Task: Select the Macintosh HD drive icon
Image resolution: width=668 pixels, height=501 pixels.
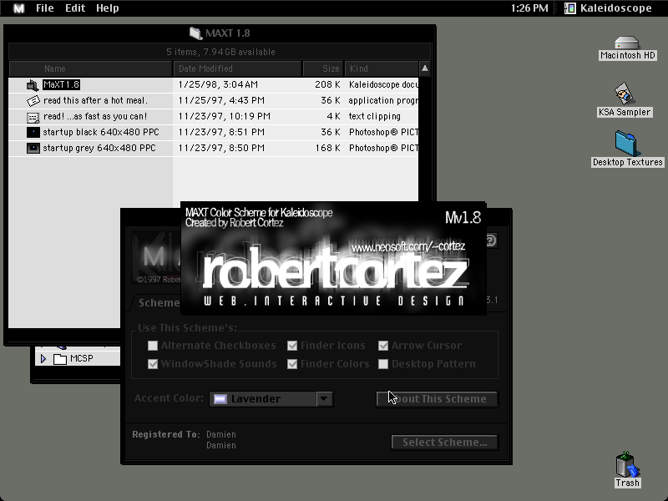Action: [627, 43]
